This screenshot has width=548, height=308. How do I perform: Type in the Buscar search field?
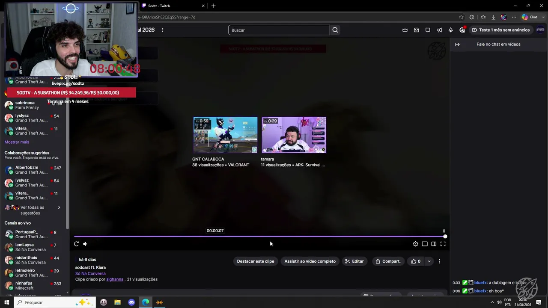point(279,30)
